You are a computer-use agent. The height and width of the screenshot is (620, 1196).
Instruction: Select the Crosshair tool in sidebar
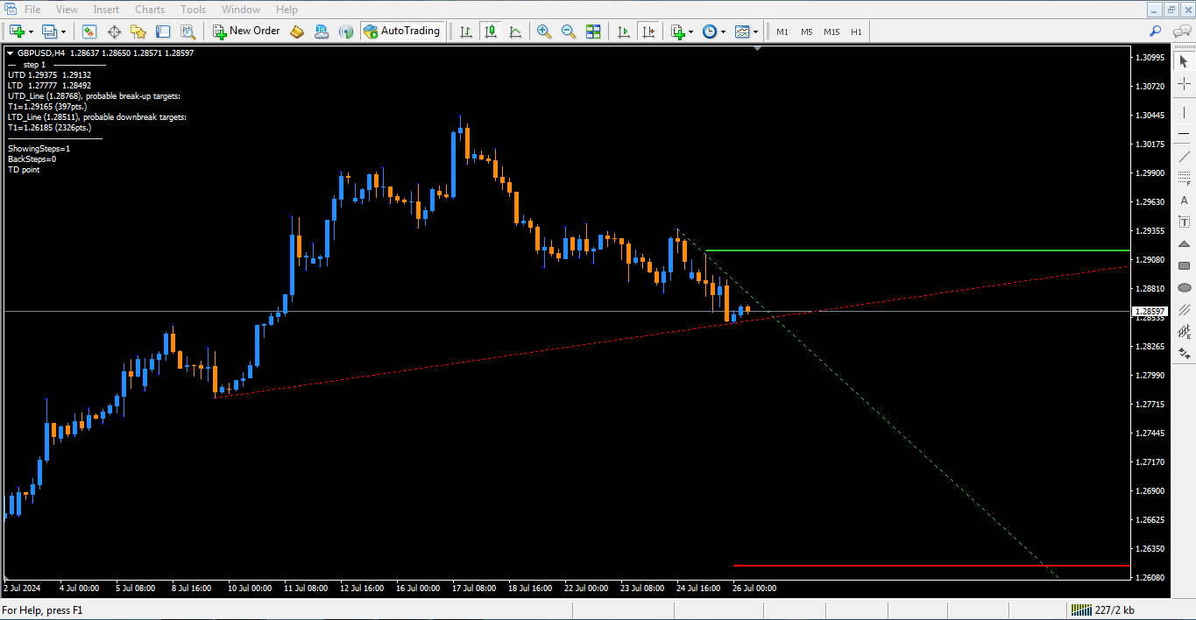1184,84
